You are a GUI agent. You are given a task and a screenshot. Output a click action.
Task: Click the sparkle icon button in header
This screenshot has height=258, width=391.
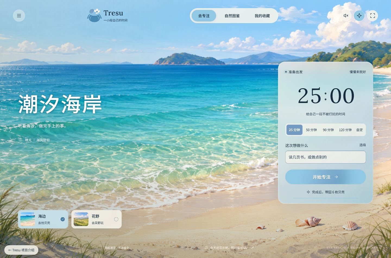359,16
